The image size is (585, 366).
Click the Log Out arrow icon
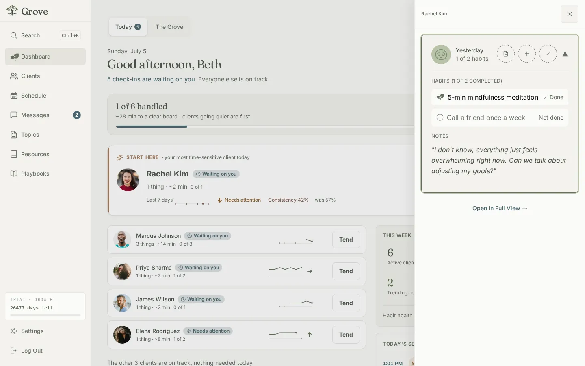click(14, 351)
